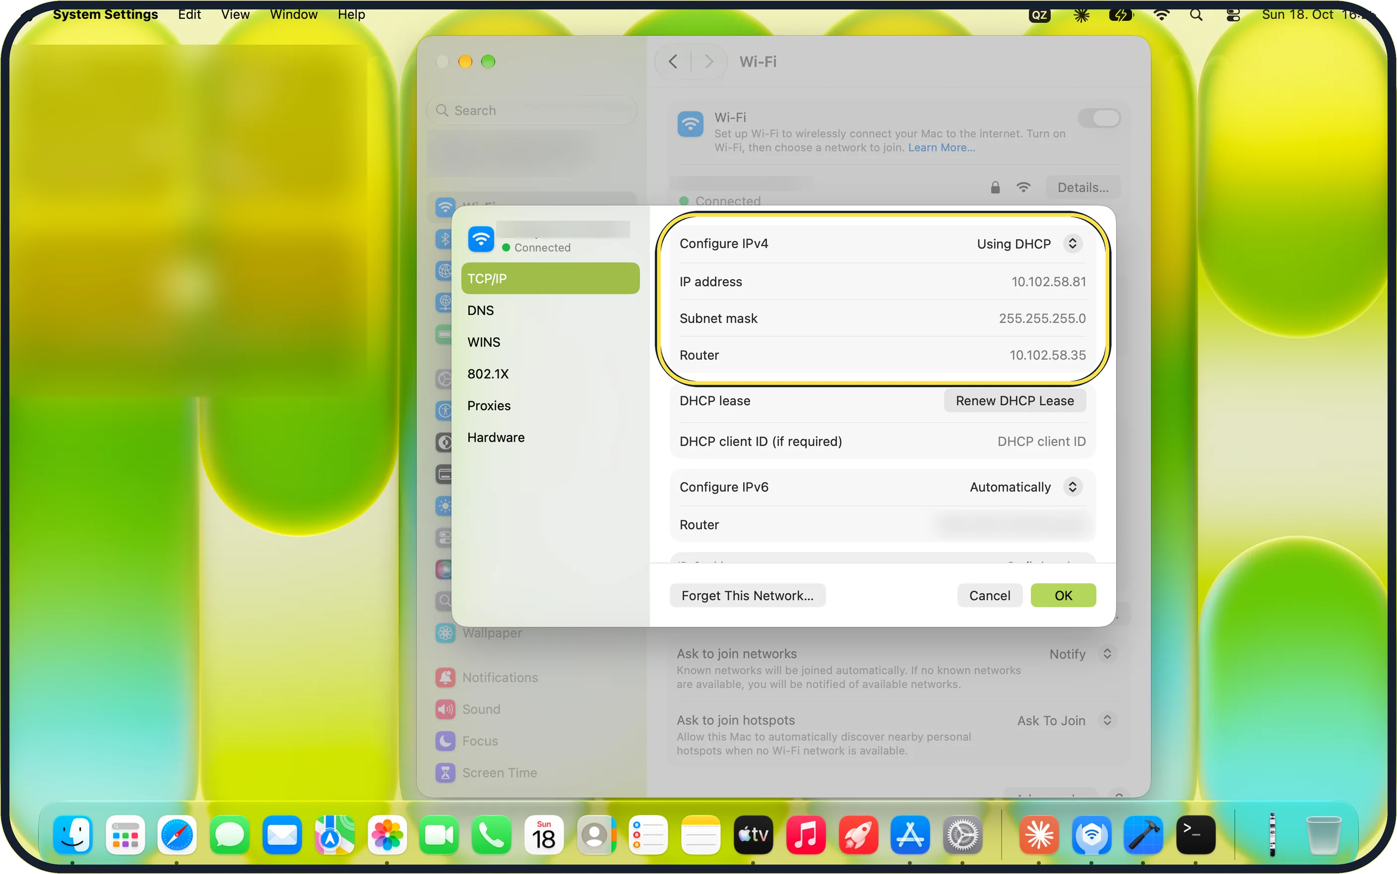The width and height of the screenshot is (1397, 874).
Task: Open the View menu
Action: click(235, 14)
